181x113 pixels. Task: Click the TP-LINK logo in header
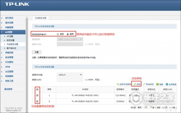(17, 4)
